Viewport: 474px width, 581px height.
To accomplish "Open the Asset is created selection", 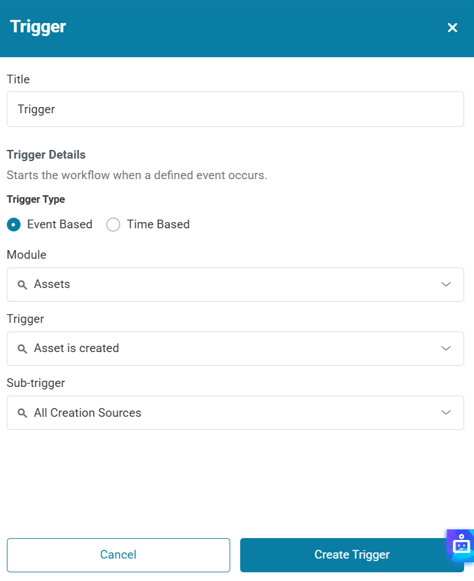I will tap(230, 348).
